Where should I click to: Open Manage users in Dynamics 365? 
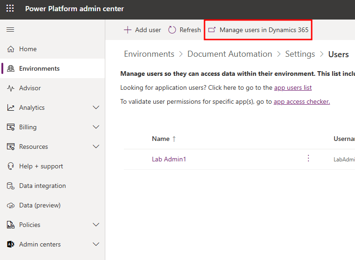point(258,30)
